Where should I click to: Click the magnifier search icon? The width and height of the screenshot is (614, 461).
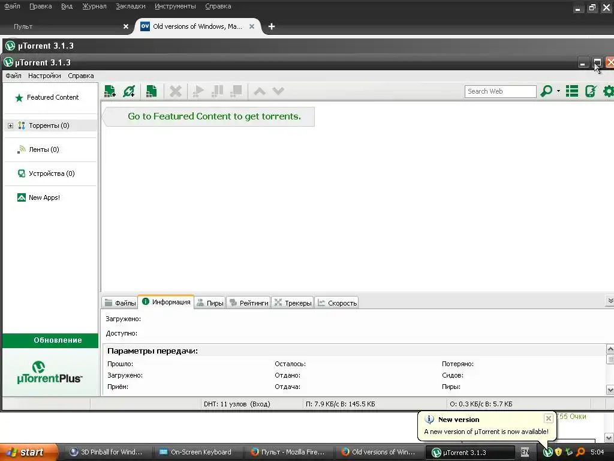pos(546,91)
